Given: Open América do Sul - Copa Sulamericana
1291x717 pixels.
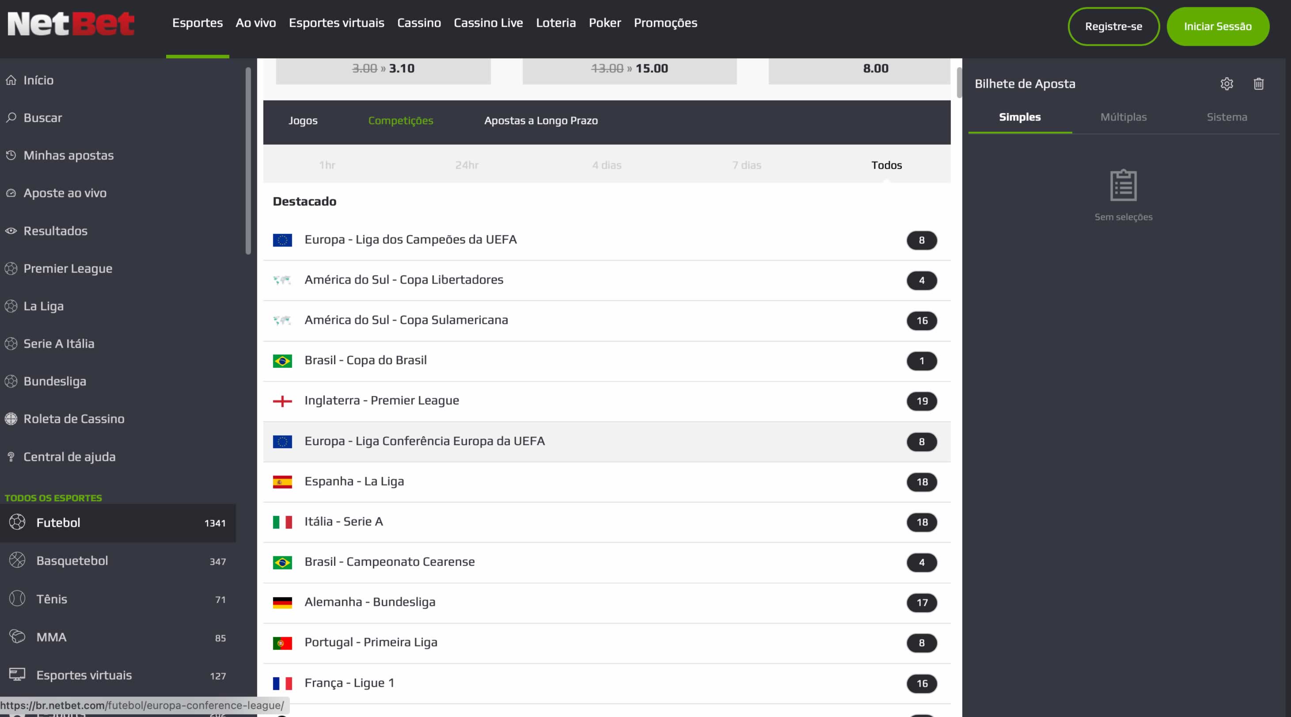Looking at the screenshot, I should coord(607,320).
